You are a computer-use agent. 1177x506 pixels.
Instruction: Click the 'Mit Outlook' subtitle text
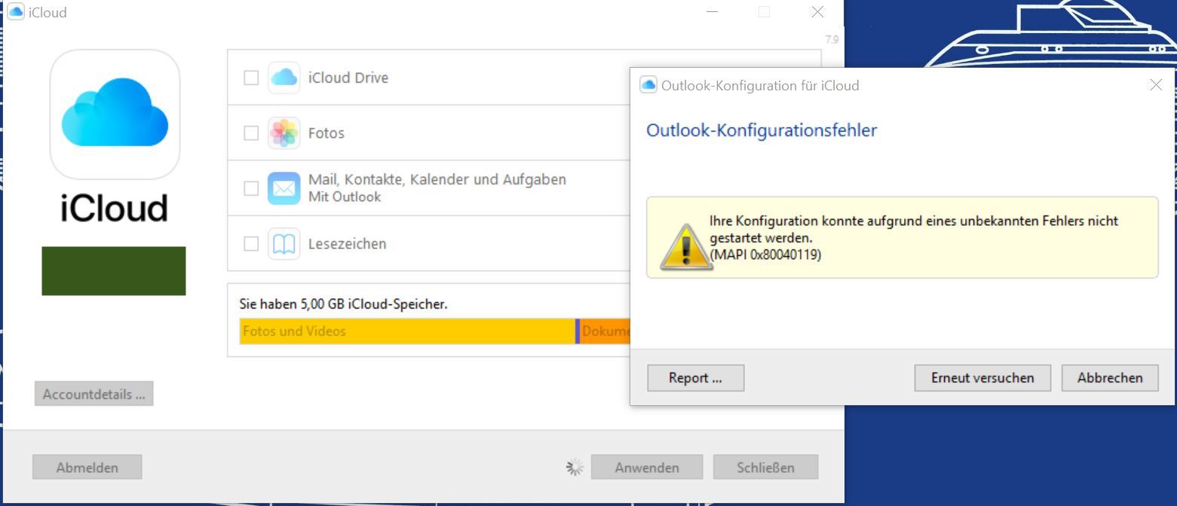click(x=345, y=197)
